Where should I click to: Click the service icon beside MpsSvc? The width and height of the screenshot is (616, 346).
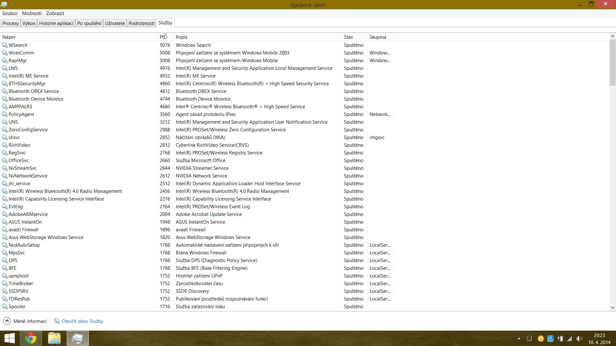coord(5,252)
